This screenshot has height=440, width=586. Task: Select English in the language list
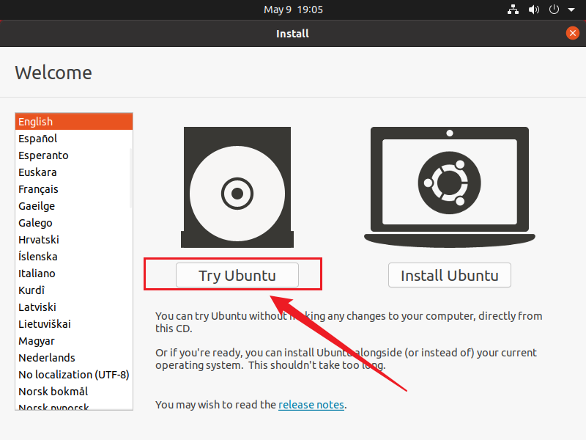(74, 121)
